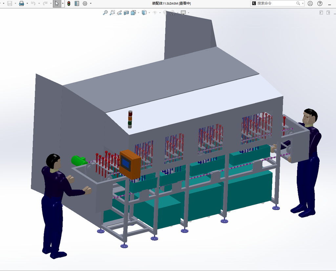Expand the right panel arrow button

click(x=328, y=13)
